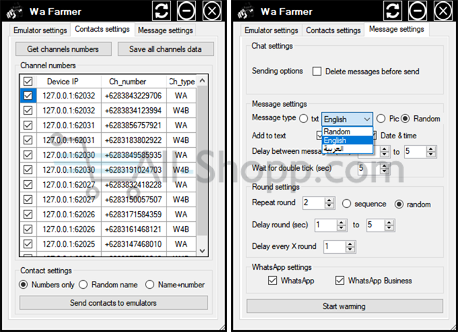
Task: Toggle the select-all checkbox in the table header
Action: tap(28, 82)
